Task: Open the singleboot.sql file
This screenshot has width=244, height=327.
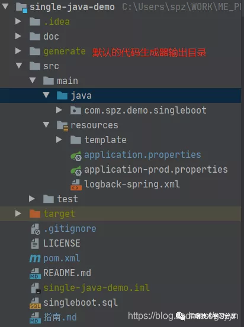Action: click(81, 303)
